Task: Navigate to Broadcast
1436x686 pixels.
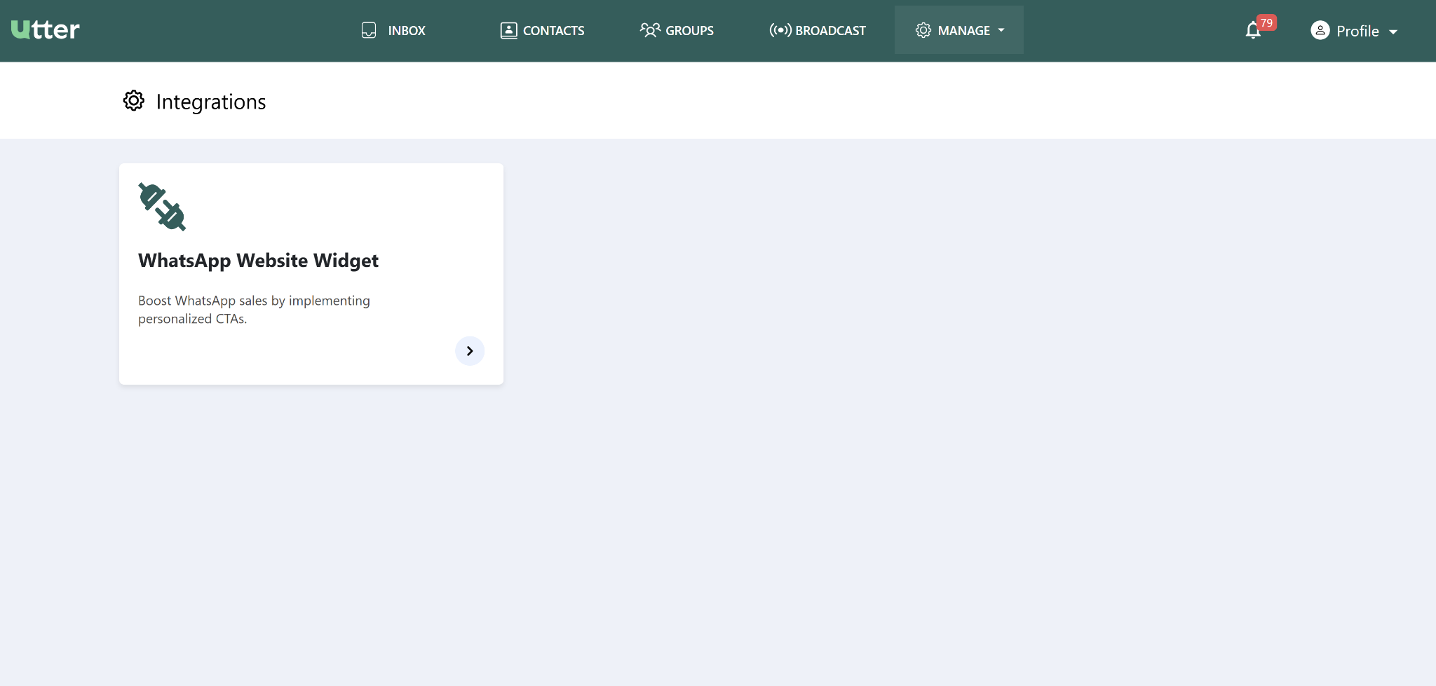Action: click(818, 30)
